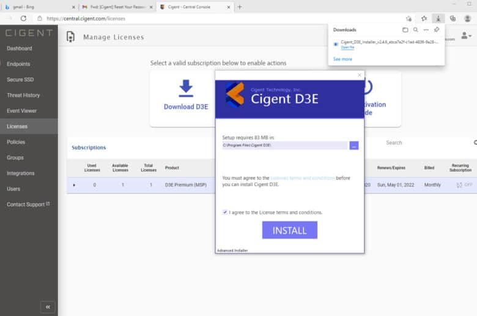Image resolution: width=477 pixels, height=316 pixels.
Task: Open Threat History page
Action: pyautogui.click(x=23, y=96)
